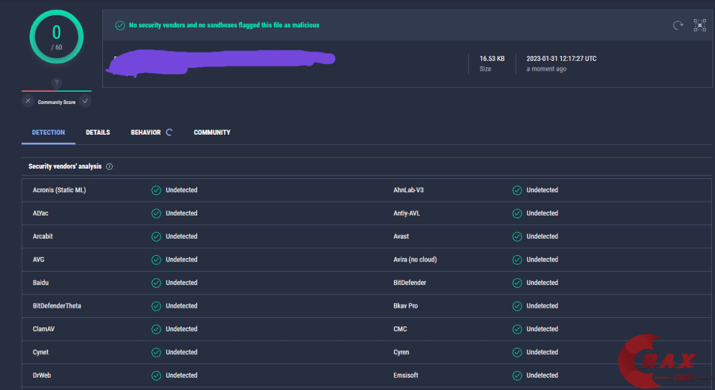Click check icon in Antiy-AVL row

[517, 213]
